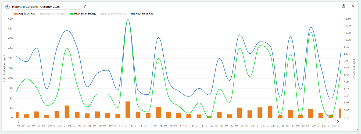Image resolution: width=361 pixels, height=134 pixels.
Task: Select the green radio button beside the title
Action: [x=8, y=6]
